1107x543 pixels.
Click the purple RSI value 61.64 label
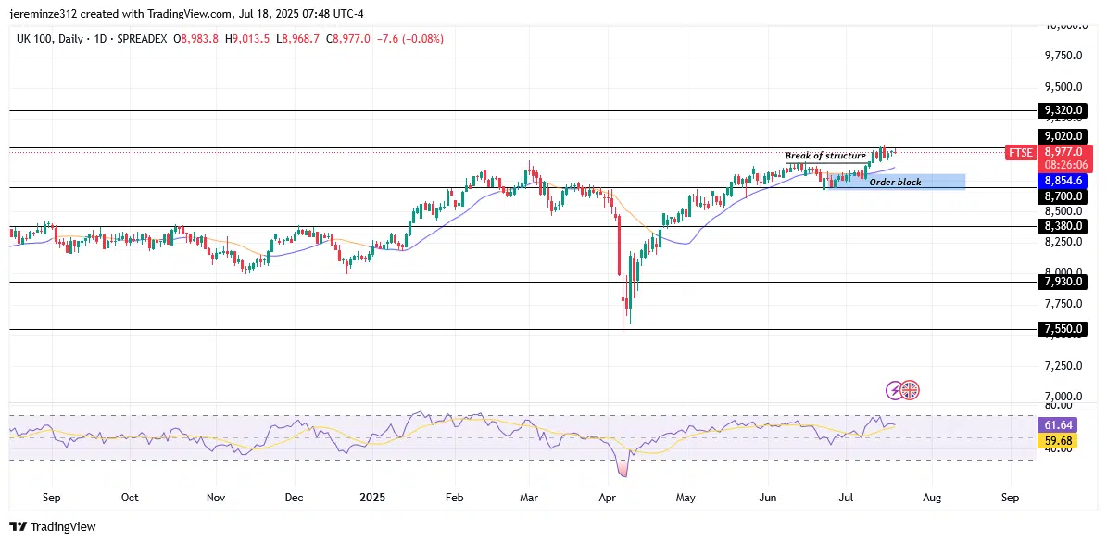(1058, 424)
